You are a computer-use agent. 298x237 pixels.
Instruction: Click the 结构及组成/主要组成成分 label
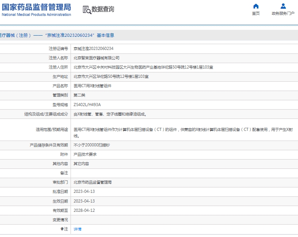coord(46,114)
